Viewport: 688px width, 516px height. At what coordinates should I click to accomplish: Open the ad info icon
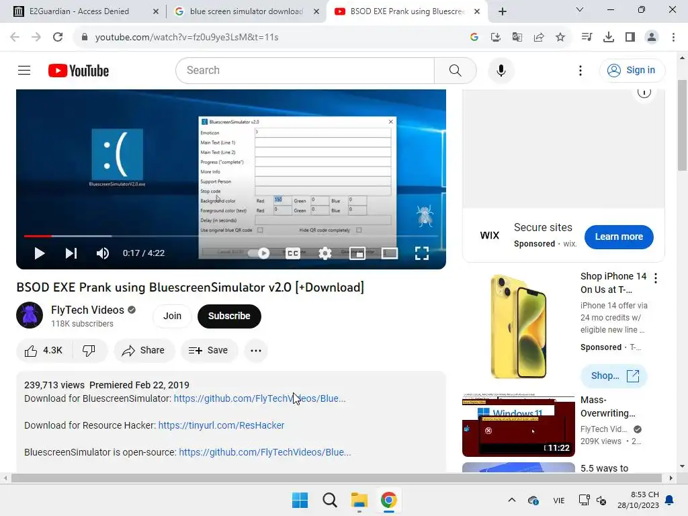click(x=644, y=92)
